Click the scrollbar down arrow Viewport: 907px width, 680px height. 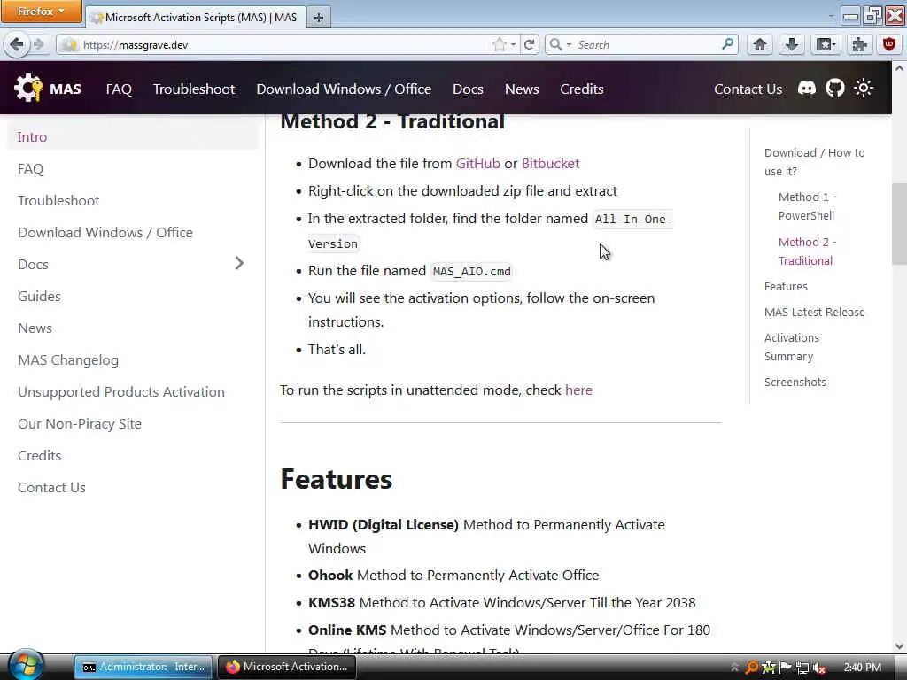[x=899, y=646]
